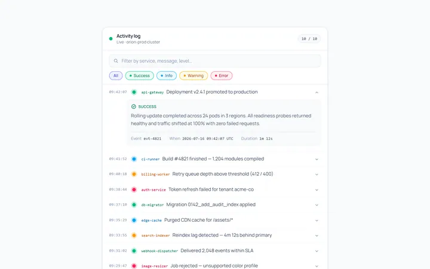Click the green status dot on api-gateway row
Screen dimensions: 430x269
(x=134, y=92)
